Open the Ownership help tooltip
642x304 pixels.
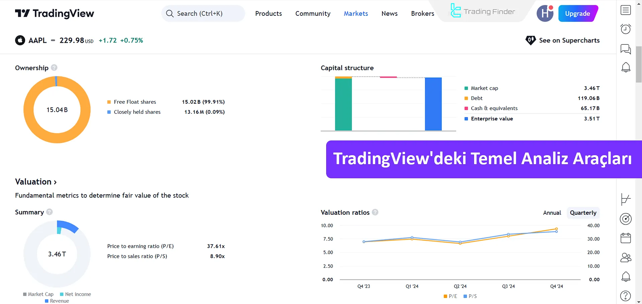(x=54, y=68)
